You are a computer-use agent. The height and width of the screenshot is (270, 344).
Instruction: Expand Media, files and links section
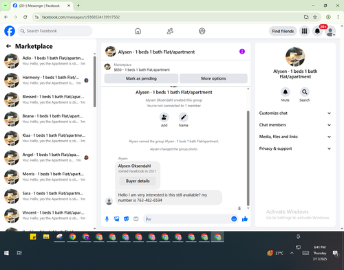tap(295, 137)
